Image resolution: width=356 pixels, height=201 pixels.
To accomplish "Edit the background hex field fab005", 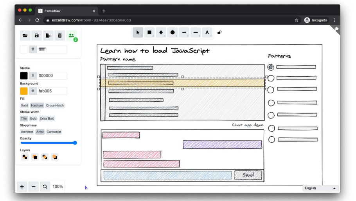I will (52, 91).
